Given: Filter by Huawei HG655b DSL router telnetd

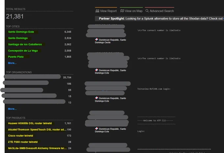Looking at the screenshot, I should [30, 123].
